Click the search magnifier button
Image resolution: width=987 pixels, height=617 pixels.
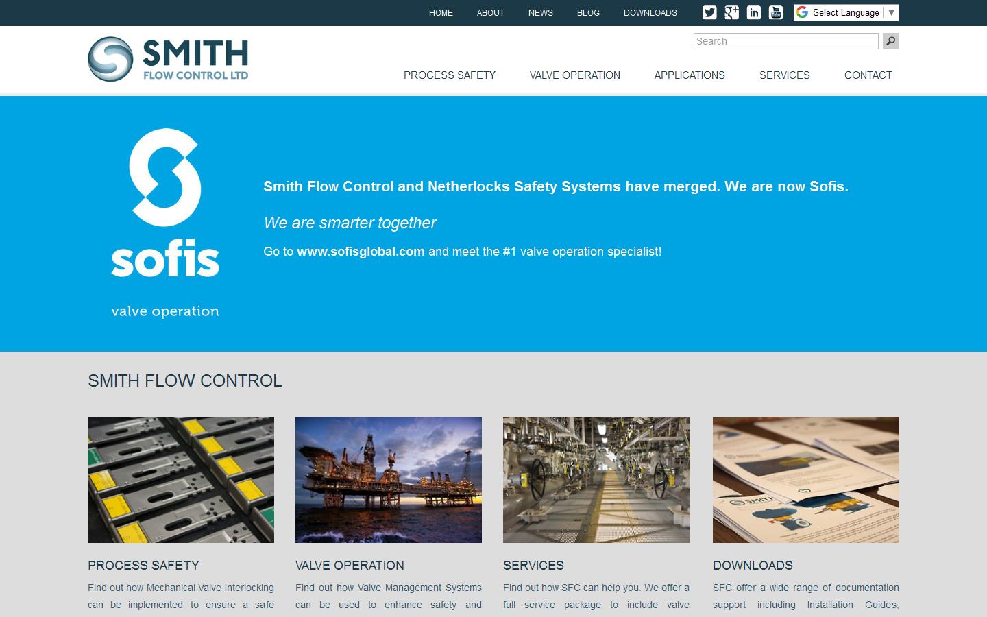[x=890, y=41]
